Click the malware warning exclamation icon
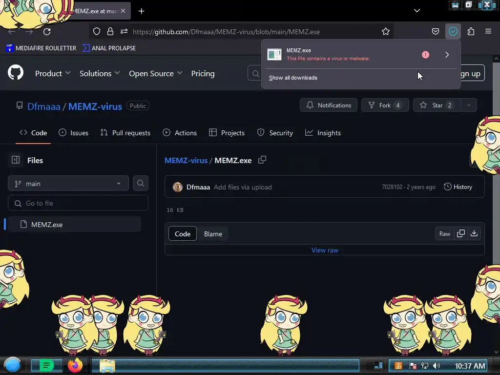 pyautogui.click(x=425, y=55)
